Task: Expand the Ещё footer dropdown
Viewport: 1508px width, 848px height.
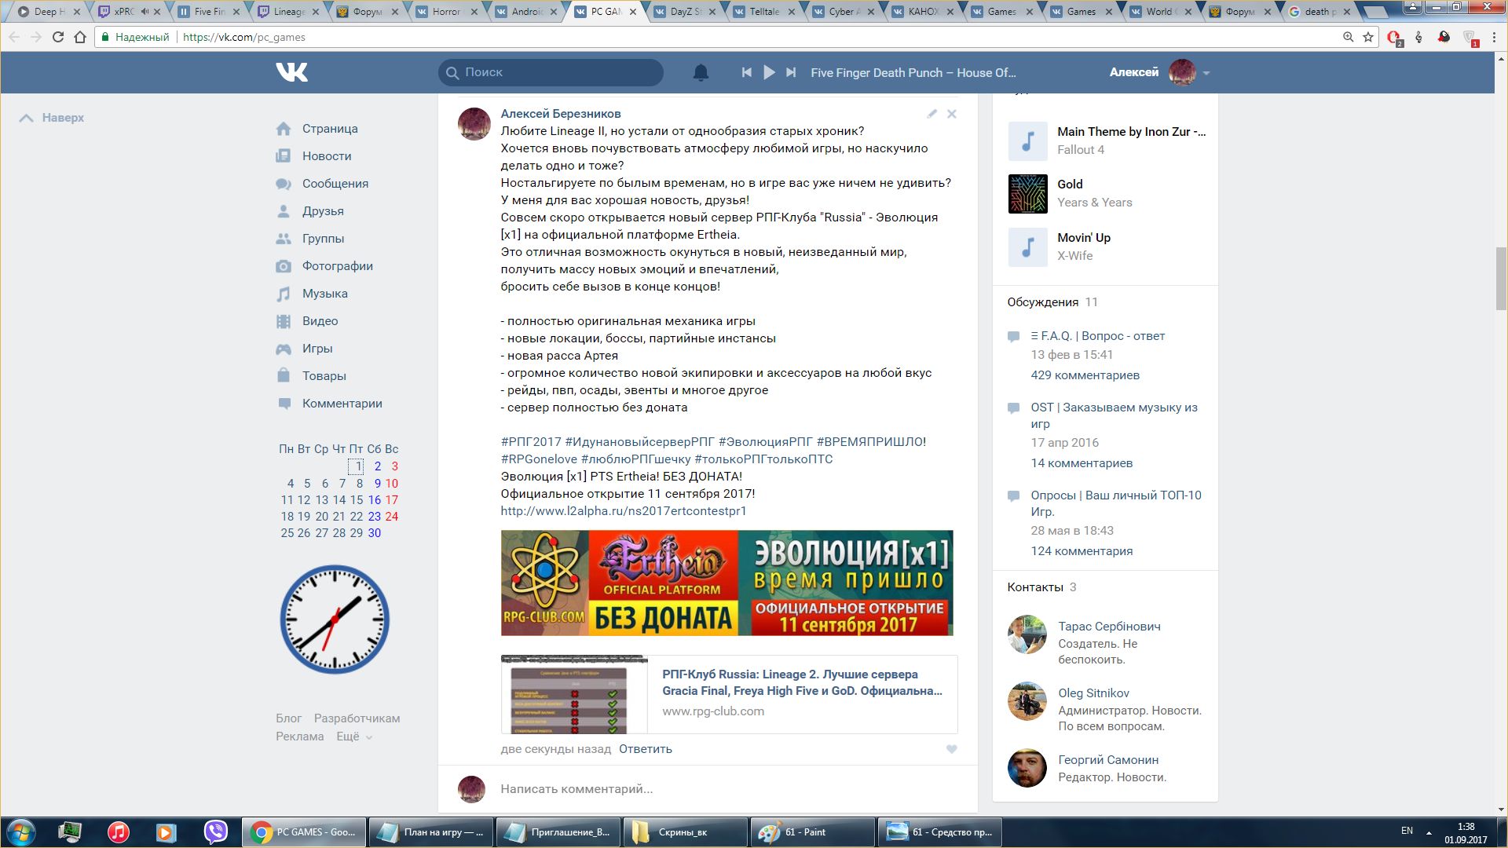Action: click(x=354, y=737)
